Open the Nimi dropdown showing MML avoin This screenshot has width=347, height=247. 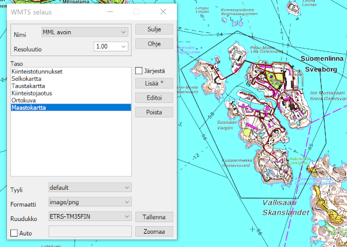(x=84, y=31)
